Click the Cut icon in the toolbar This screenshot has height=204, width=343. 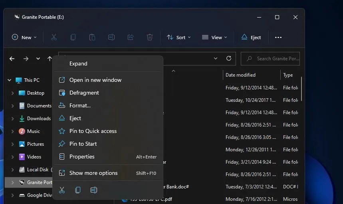(x=54, y=38)
